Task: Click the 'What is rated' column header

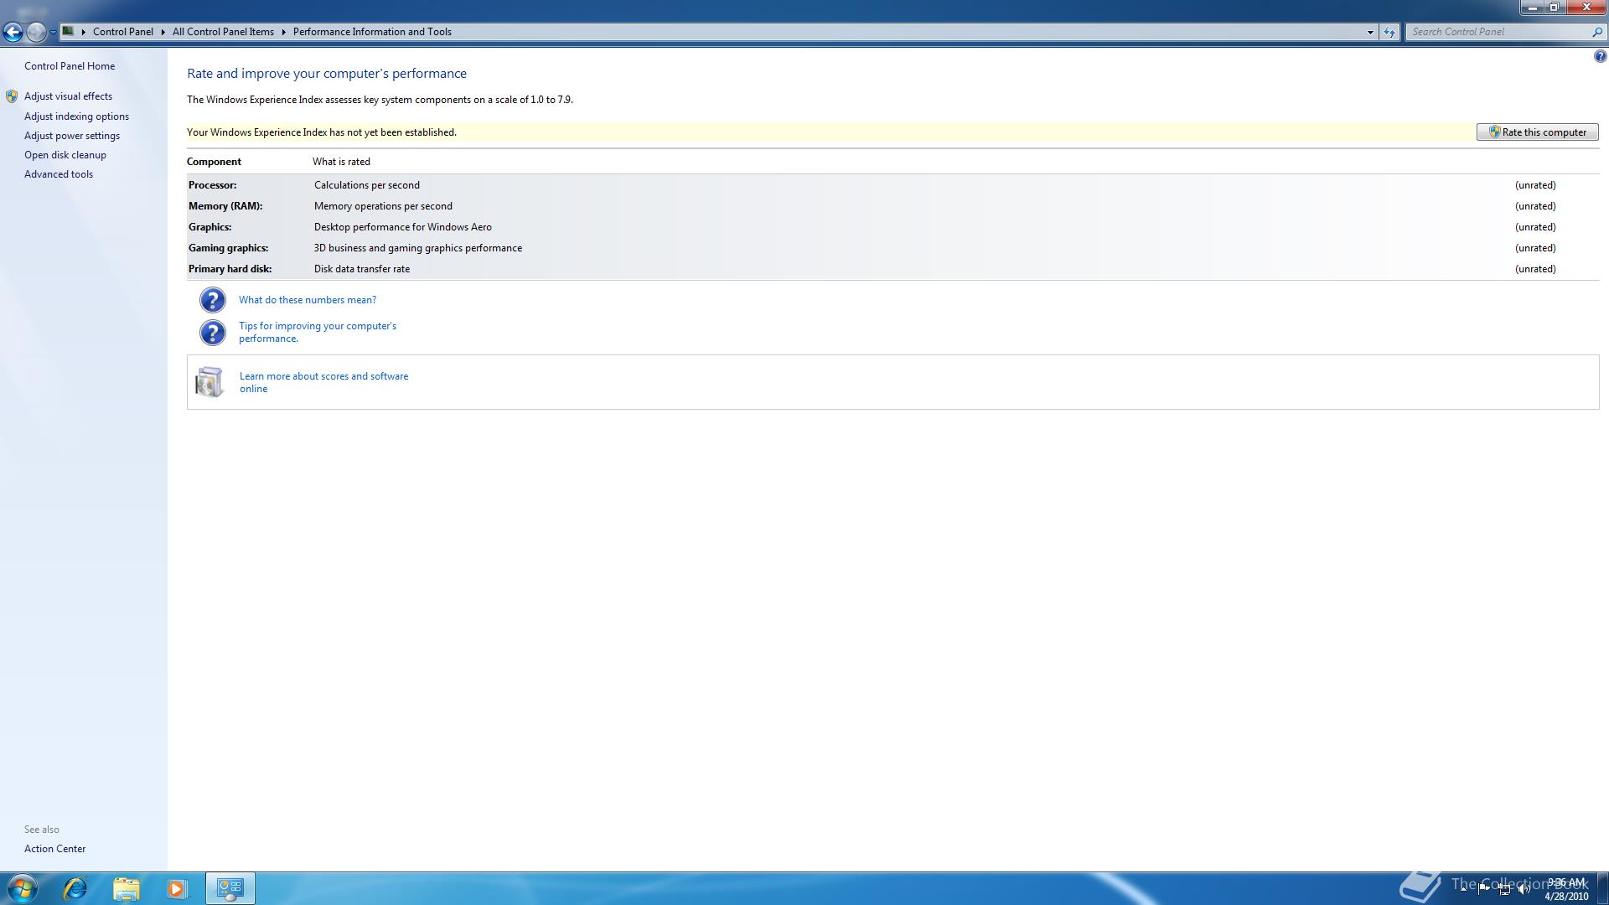Action: (x=341, y=162)
